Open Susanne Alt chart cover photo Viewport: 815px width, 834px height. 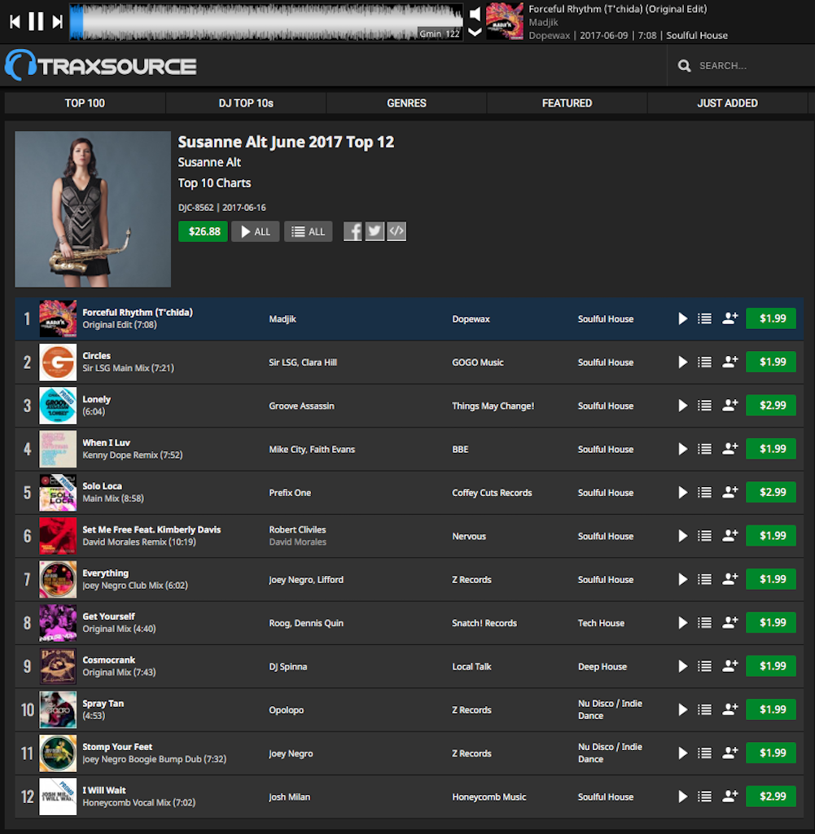coord(93,209)
